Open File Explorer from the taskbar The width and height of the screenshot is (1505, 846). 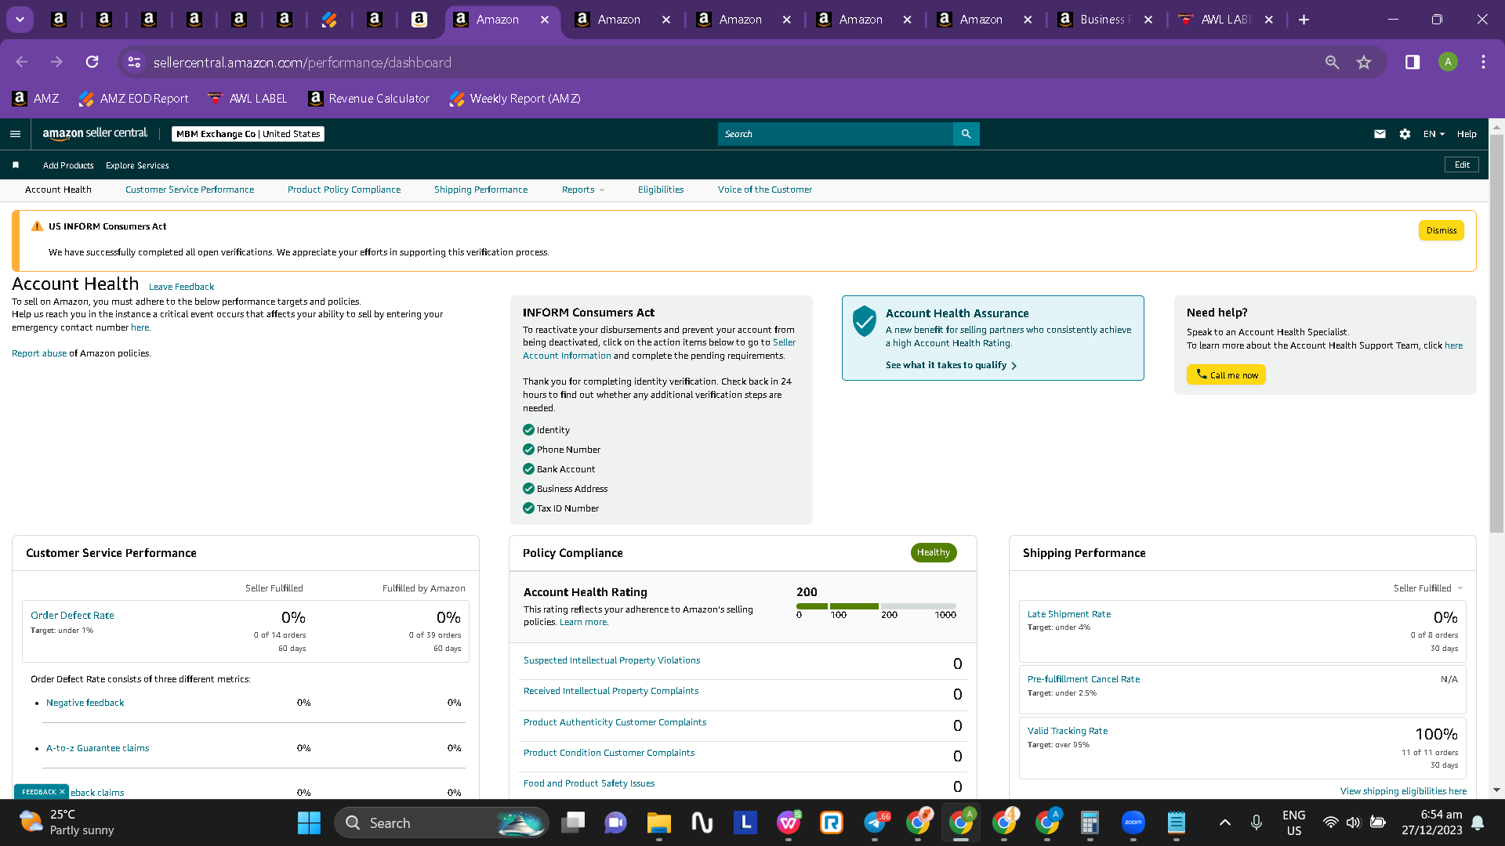pyautogui.click(x=658, y=822)
